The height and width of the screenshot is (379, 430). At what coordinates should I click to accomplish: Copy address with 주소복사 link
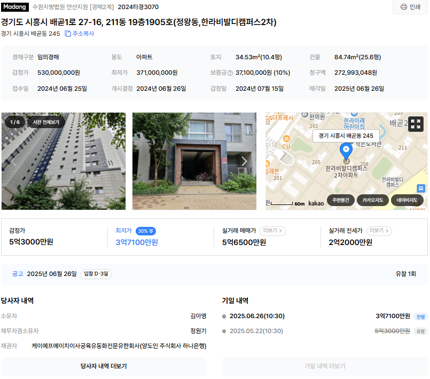tap(80, 34)
